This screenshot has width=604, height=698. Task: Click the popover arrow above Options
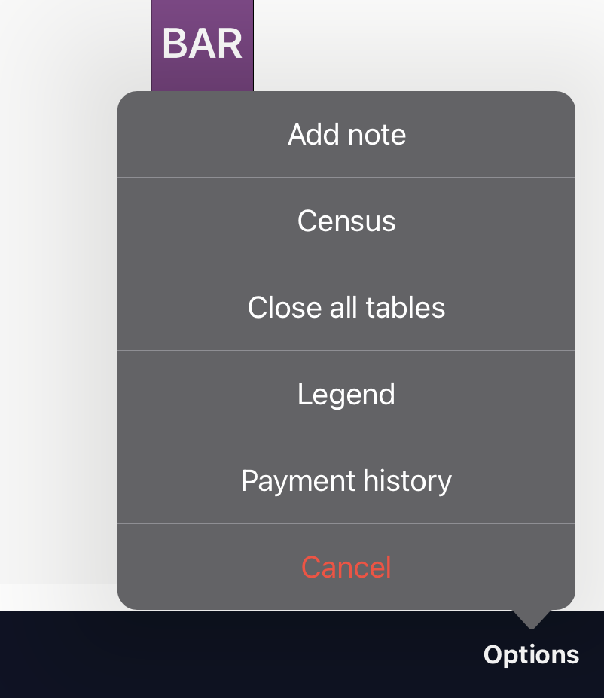pyautogui.click(x=532, y=619)
